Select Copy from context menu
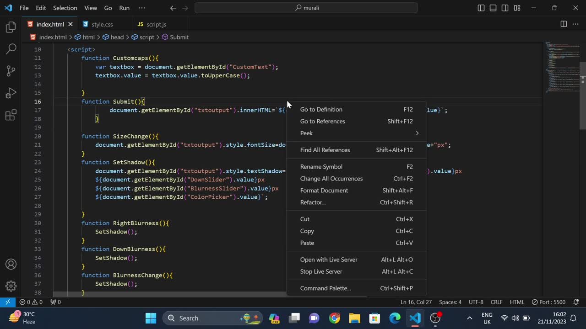This screenshot has width=586, height=329. [356, 231]
